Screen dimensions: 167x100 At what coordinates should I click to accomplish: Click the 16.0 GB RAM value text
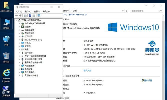94,53
